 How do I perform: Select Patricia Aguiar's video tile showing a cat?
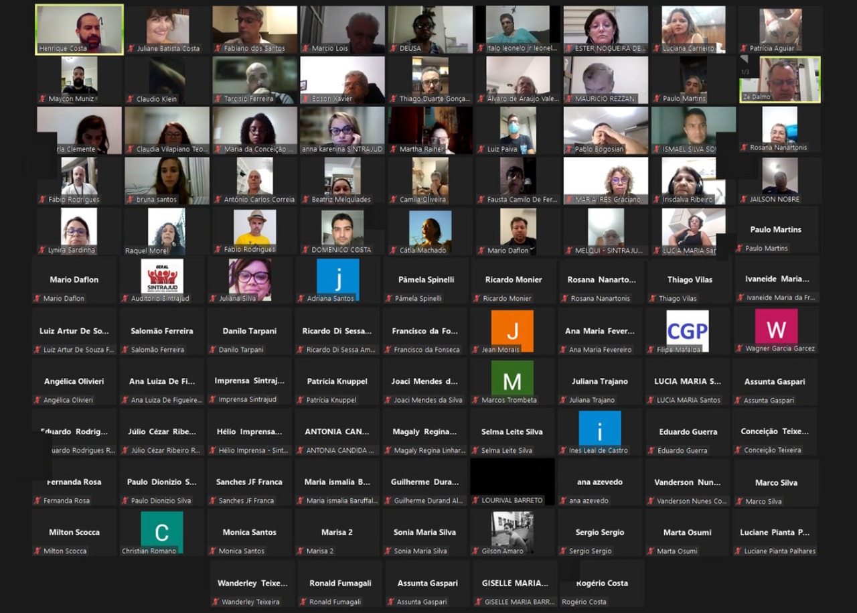780,28
